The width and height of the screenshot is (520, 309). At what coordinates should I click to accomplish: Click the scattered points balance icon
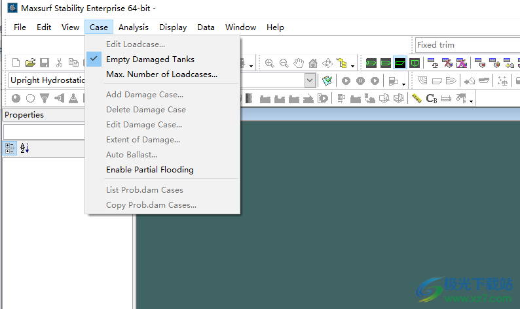pos(502,81)
